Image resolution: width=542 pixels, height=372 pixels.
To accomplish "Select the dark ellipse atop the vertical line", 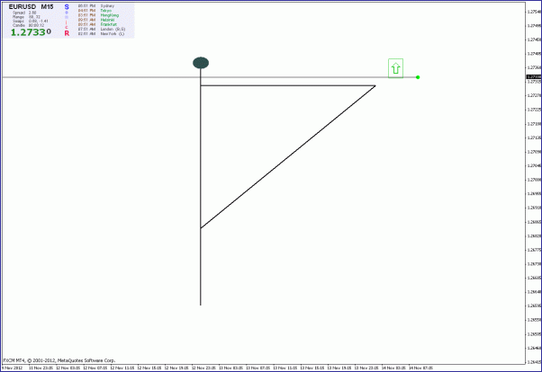I will point(201,63).
